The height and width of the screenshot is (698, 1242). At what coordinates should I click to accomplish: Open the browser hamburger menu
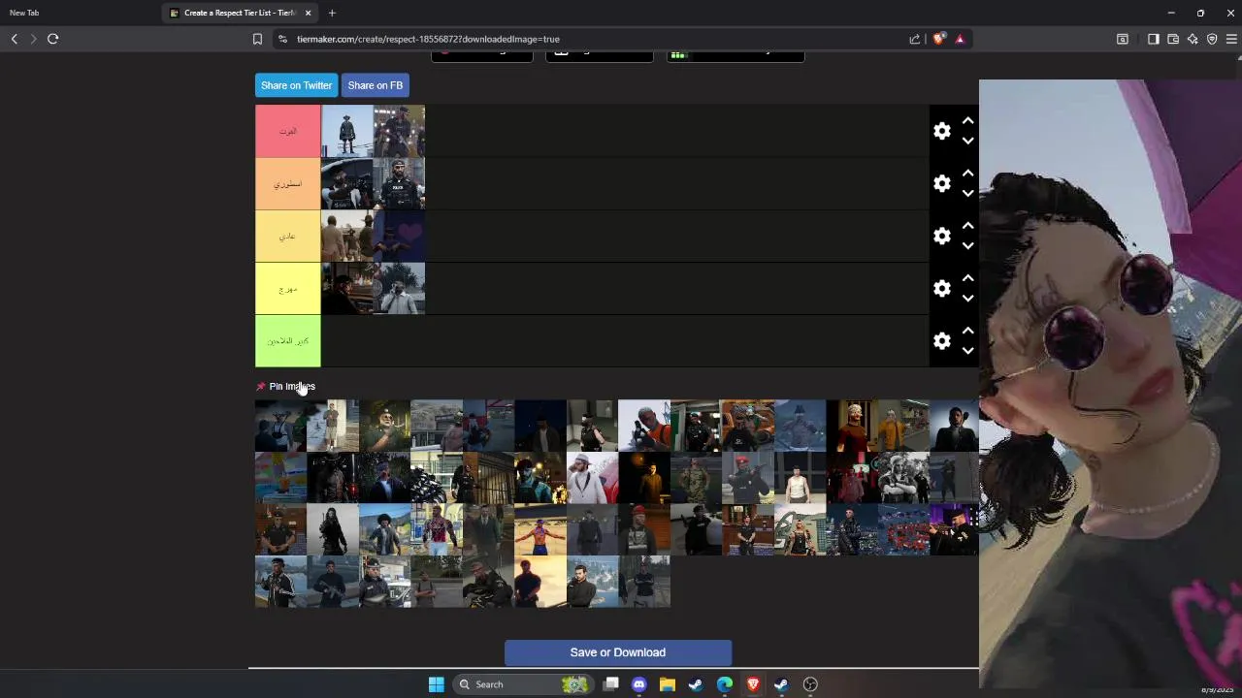[x=1231, y=39]
